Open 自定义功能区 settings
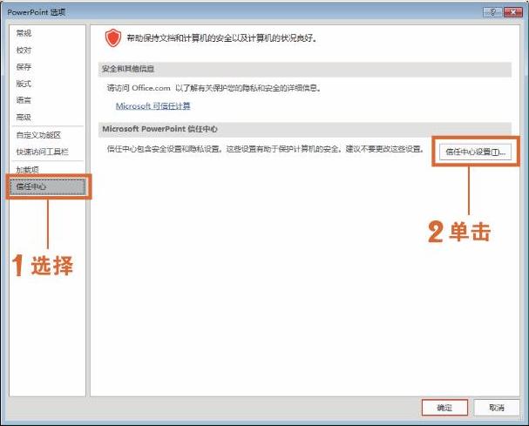The width and height of the screenshot is (529, 426). pyautogui.click(x=38, y=135)
